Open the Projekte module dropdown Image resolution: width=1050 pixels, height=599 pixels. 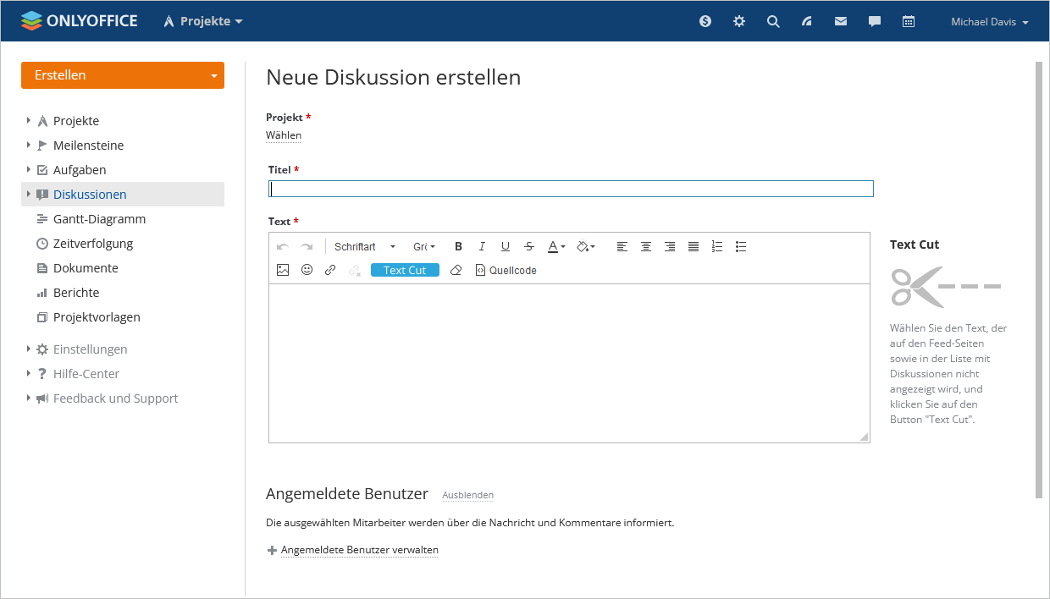tap(203, 21)
